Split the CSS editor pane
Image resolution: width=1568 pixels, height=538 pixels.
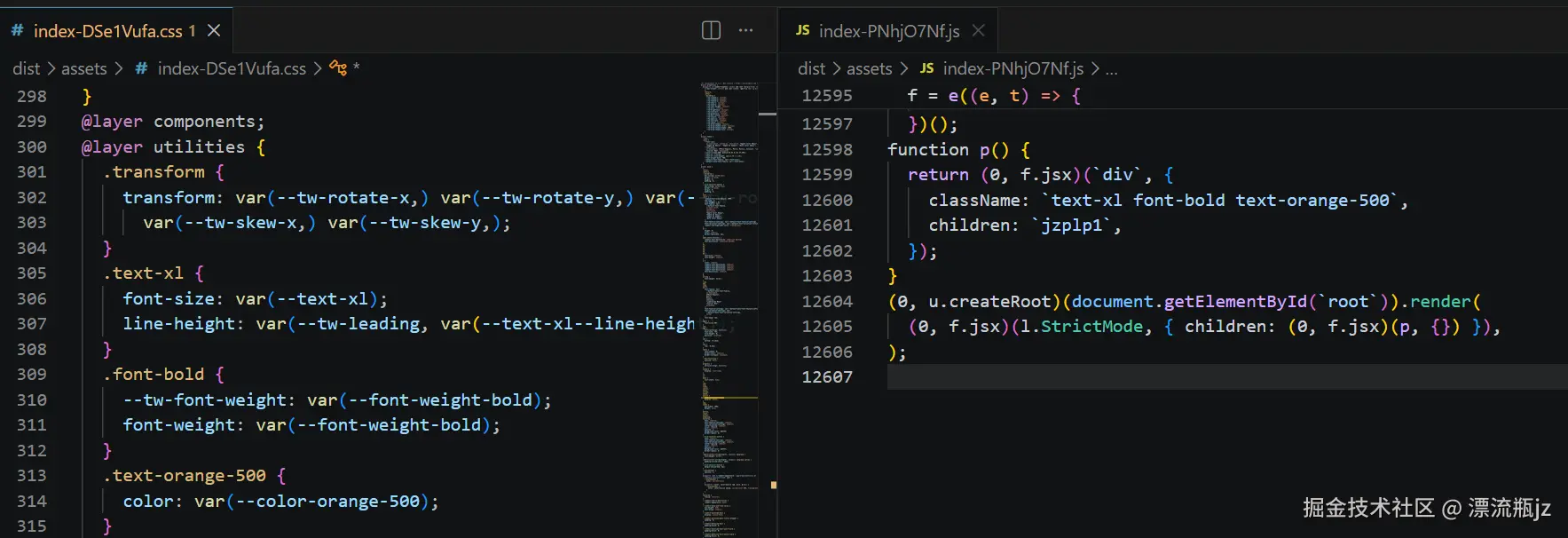[x=711, y=31]
